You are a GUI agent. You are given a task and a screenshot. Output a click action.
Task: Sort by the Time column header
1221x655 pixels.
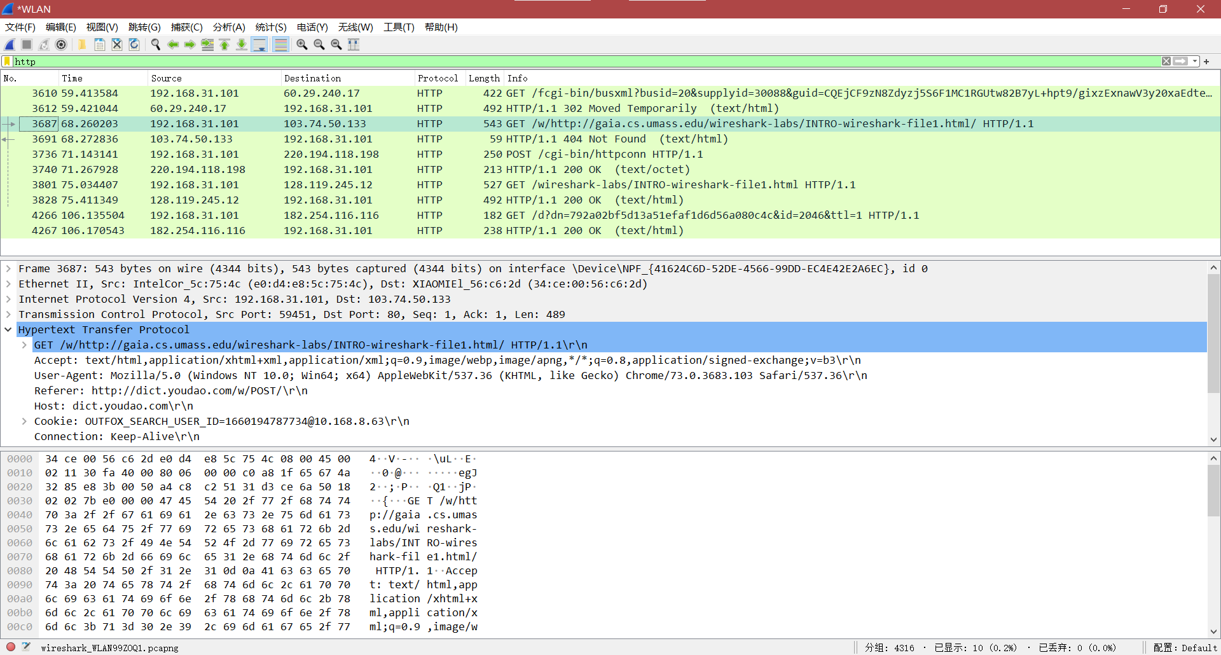(102, 78)
